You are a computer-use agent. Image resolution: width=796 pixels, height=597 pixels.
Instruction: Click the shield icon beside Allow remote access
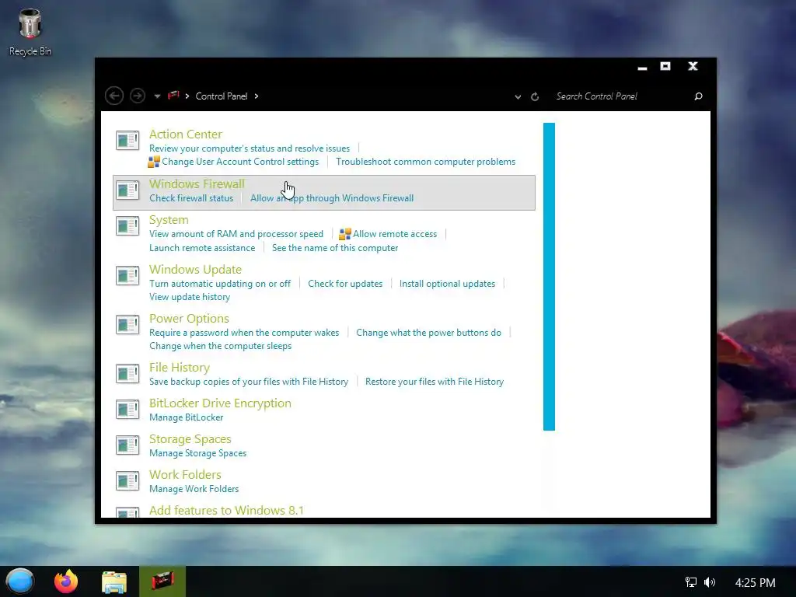coord(345,234)
